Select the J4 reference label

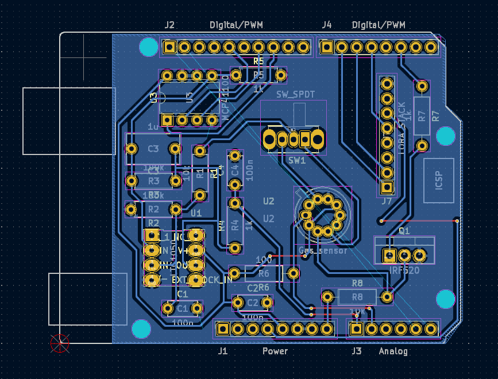326,25
